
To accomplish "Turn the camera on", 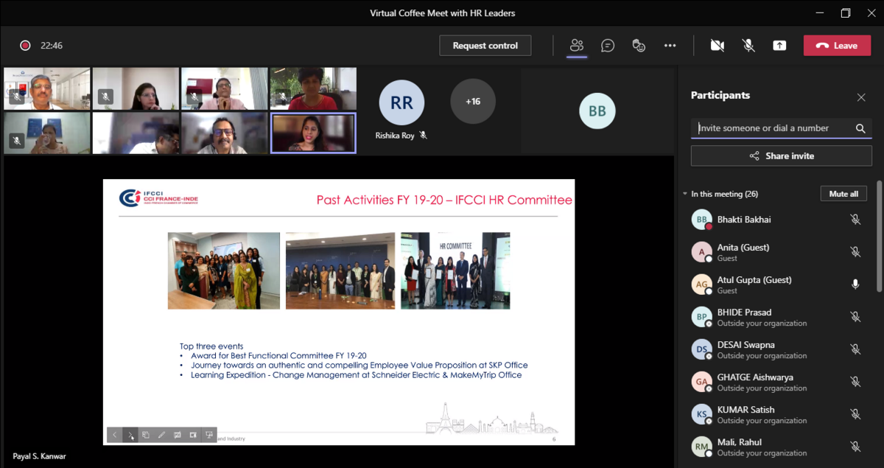I will tap(717, 46).
